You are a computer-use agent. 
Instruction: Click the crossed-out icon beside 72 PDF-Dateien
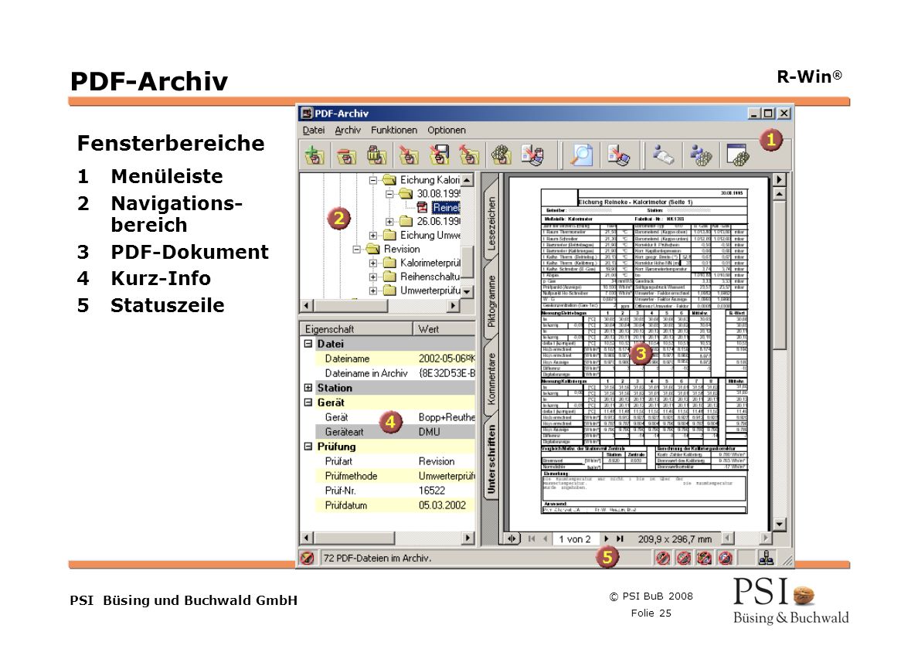(x=308, y=559)
